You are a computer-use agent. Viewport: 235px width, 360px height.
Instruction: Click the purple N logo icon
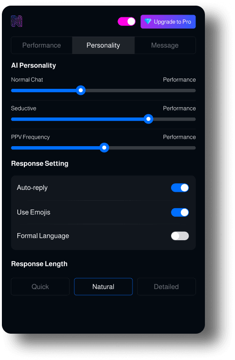pos(16,21)
